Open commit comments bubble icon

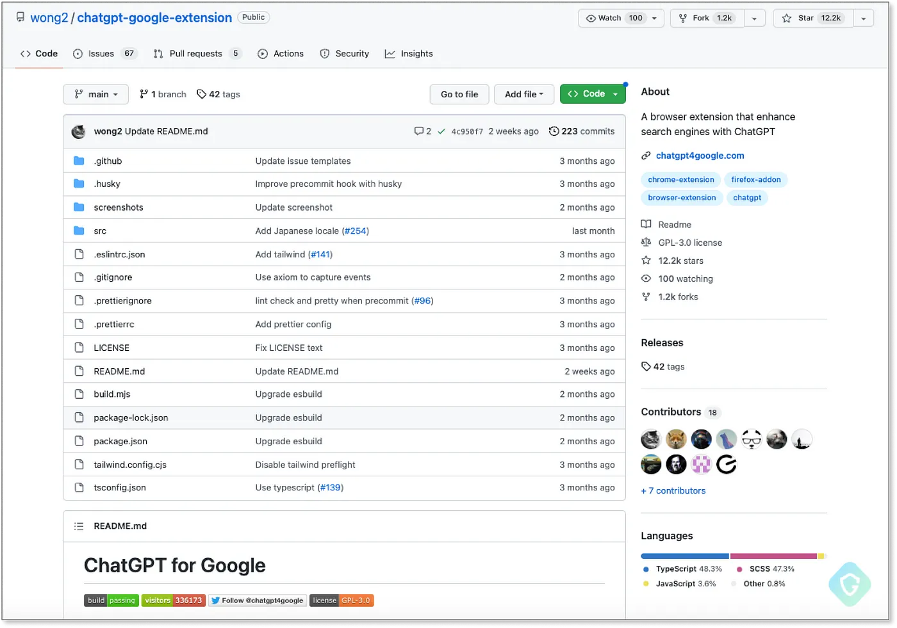[418, 131]
